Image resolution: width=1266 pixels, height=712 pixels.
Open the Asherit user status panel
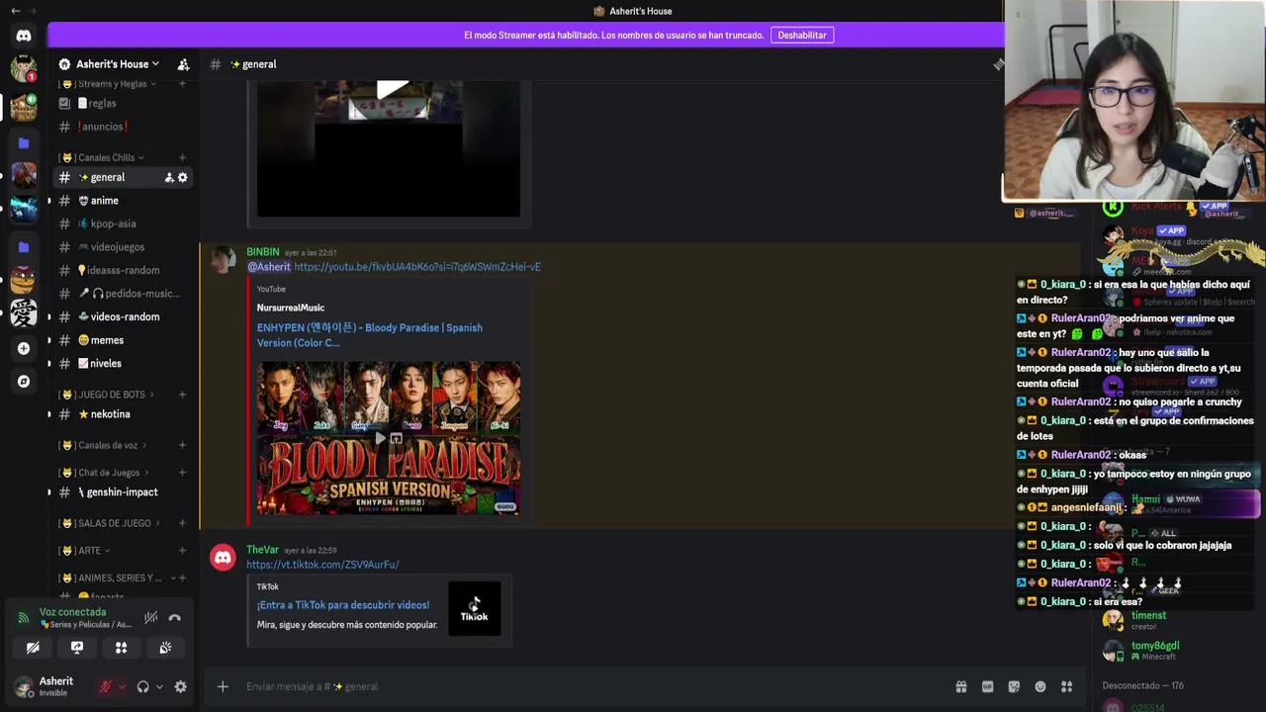49,686
